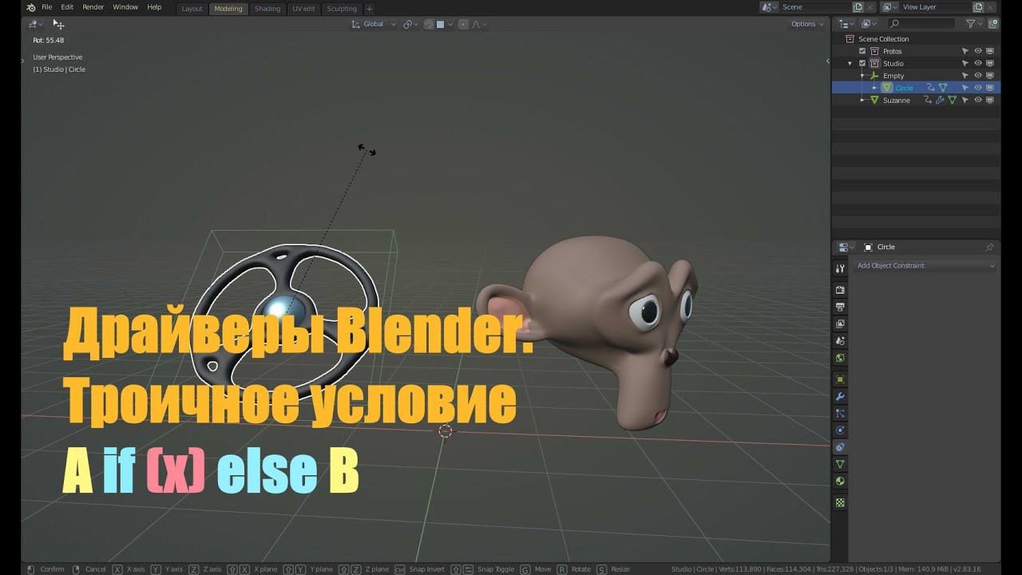Open Active Tool properties tab
Screen dimensions: 1022x575
pos(840,269)
